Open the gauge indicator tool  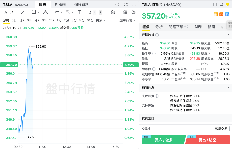click(x=5, y=12)
